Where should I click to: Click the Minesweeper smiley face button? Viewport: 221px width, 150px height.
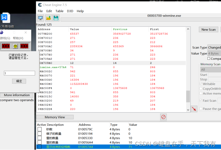(15, 46)
